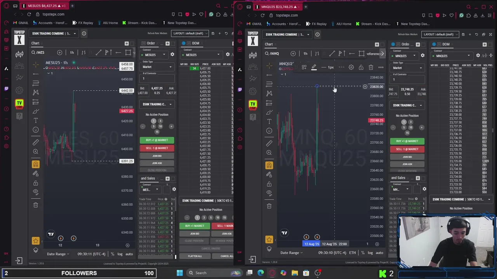Open MNQU25 contract dropdown in Order panel
Screen dimensions: 497x279
(405, 56)
